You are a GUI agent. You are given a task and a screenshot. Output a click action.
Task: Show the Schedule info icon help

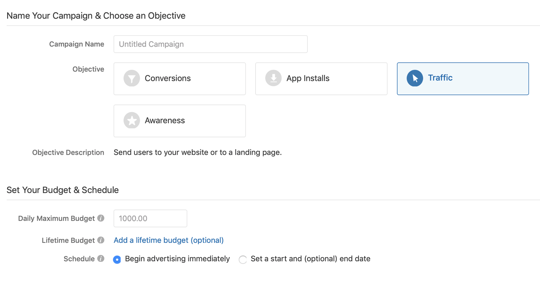(101, 259)
